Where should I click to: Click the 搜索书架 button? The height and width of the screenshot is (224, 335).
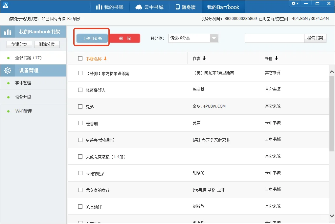point(315,38)
